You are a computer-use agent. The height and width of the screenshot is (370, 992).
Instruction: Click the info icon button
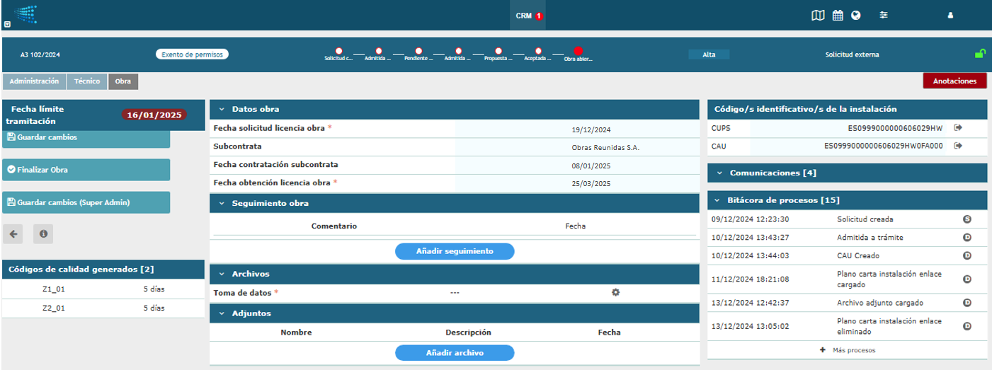click(x=43, y=233)
